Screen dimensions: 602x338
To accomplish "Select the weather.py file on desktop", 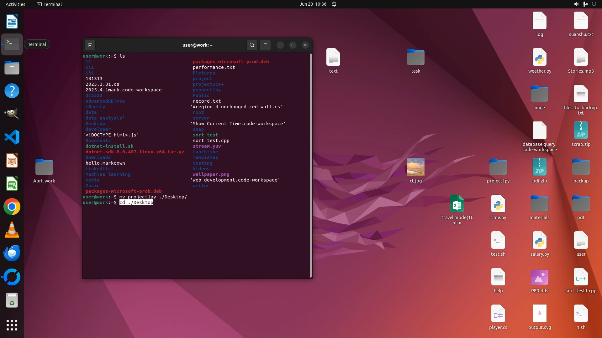I will click(x=539, y=58).
